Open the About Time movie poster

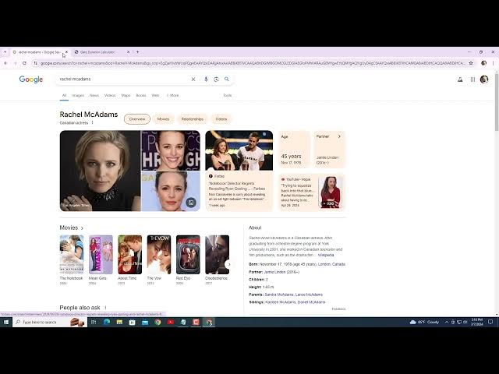click(x=130, y=255)
